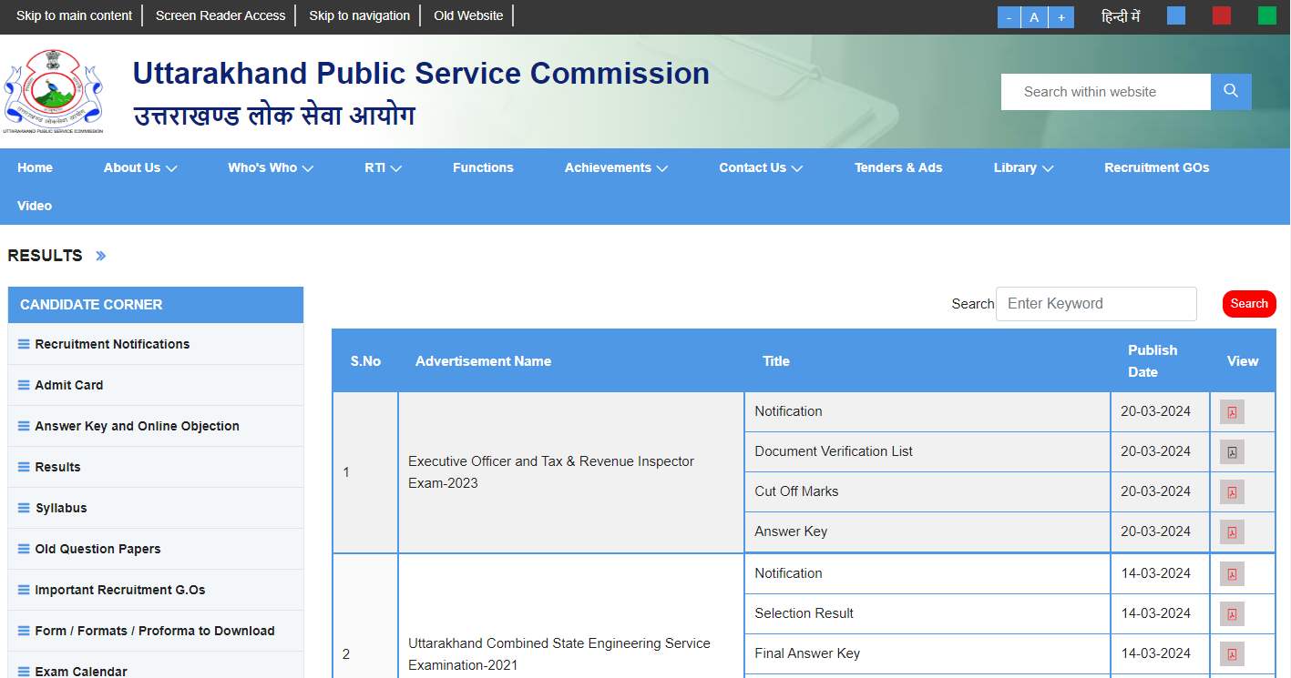This screenshot has width=1291, height=678.
Task: Expand the Contact Us menu
Action: pos(761,167)
